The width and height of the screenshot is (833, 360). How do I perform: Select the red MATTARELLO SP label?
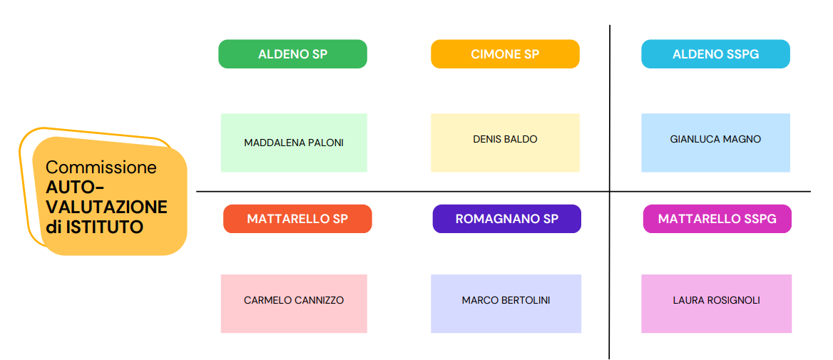[297, 219]
